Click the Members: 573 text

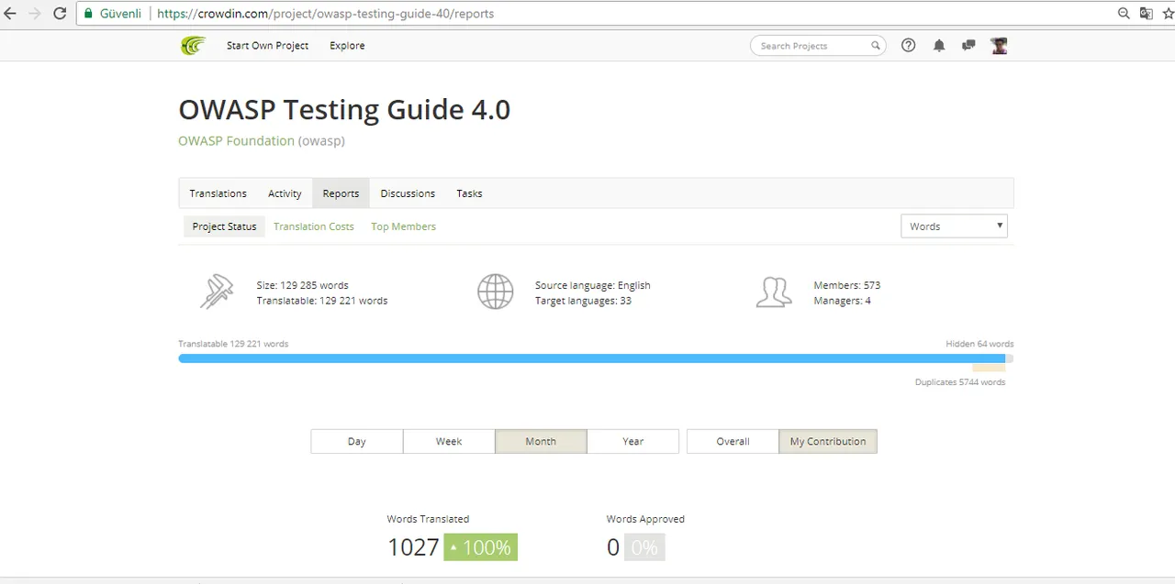coord(846,285)
